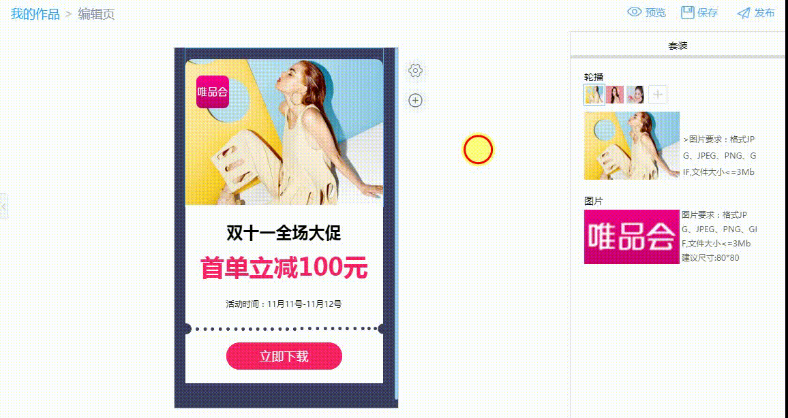Open the 套装 tab
The width and height of the screenshot is (788, 418).
point(678,46)
